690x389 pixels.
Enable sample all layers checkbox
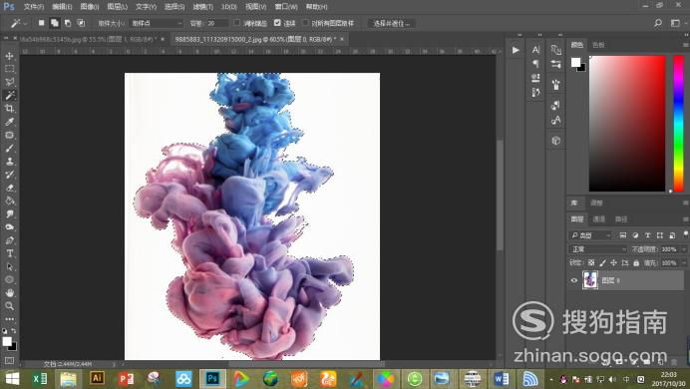[x=305, y=22]
